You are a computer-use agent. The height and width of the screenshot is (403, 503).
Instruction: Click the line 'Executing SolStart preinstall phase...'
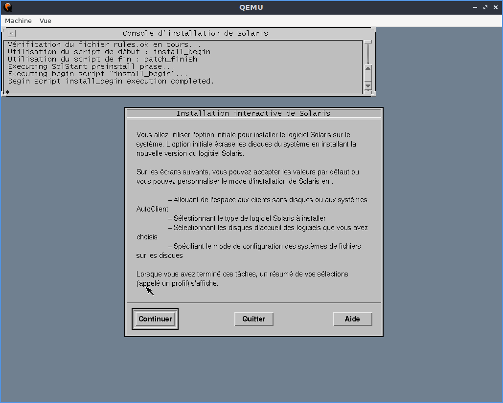pos(91,66)
